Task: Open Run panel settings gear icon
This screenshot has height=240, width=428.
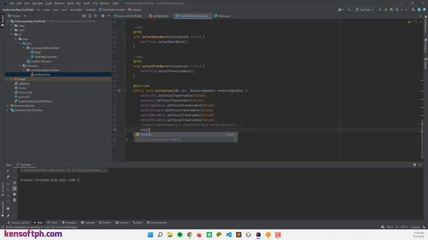Action: pos(415,165)
